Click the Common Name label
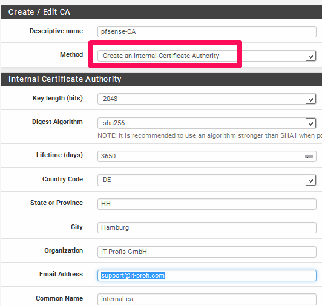Screen dimensions: 322x306 click(59, 298)
